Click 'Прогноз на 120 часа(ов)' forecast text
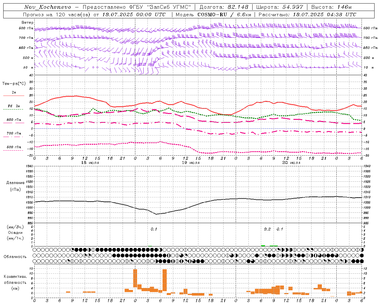Image resolution: width=379 pixels, height=303 pixels. [57, 14]
